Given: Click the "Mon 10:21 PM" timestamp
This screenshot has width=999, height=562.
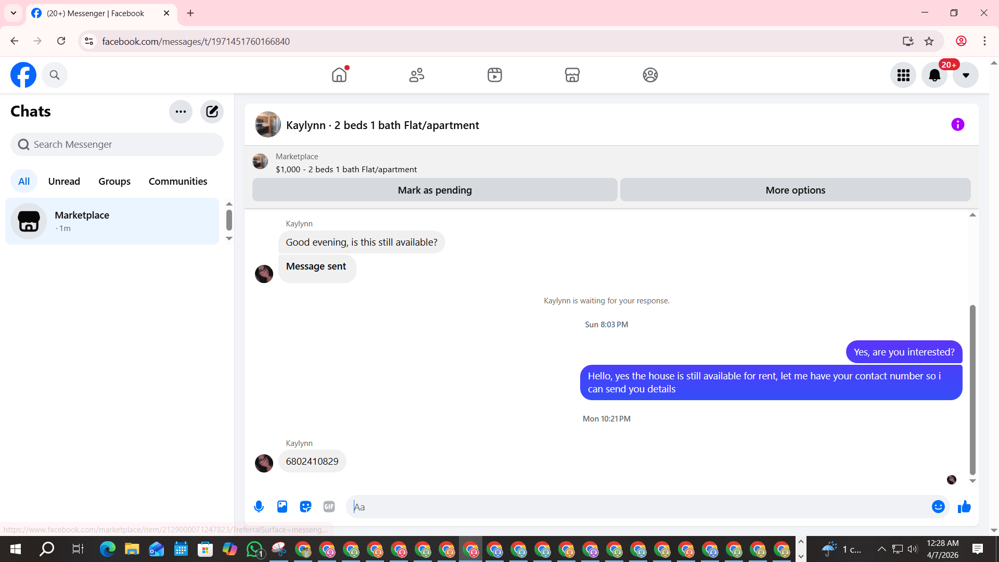Looking at the screenshot, I should click(606, 419).
